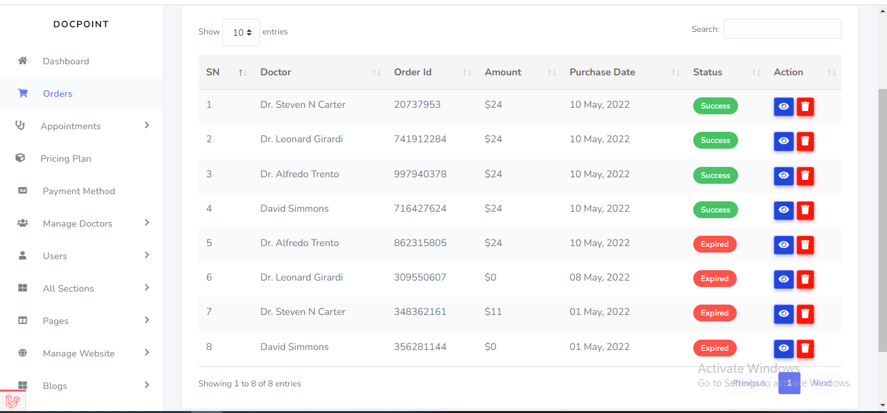The height and width of the screenshot is (413, 887).
Task: Delete Dr. Leonard Girardi's order 741912284
Action: coord(805,141)
